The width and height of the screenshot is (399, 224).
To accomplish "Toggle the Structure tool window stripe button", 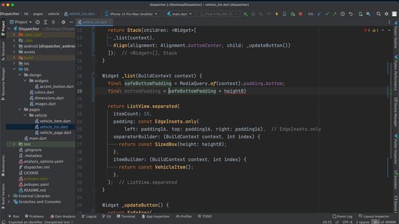I will click(3, 51).
